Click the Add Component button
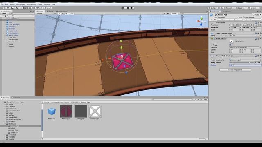This screenshot has height=147, width=262. (235, 70)
